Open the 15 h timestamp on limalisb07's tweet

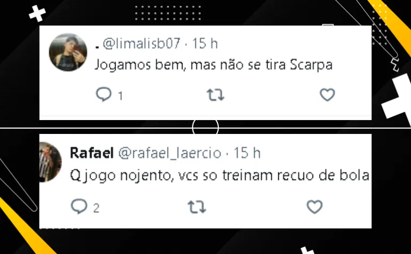click(x=205, y=43)
